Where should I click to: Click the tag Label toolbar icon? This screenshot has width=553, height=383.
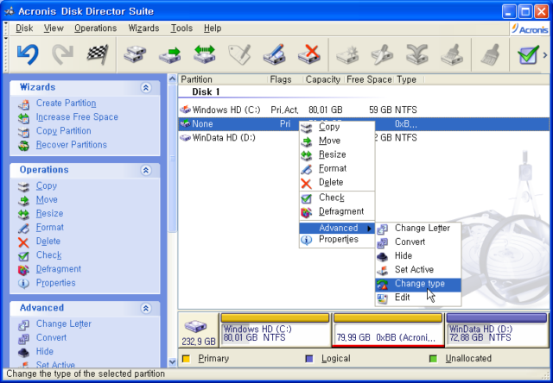click(x=239, y=54)
